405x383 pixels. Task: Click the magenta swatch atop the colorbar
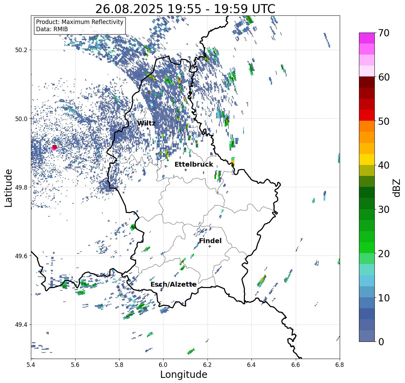coord(367,38)
